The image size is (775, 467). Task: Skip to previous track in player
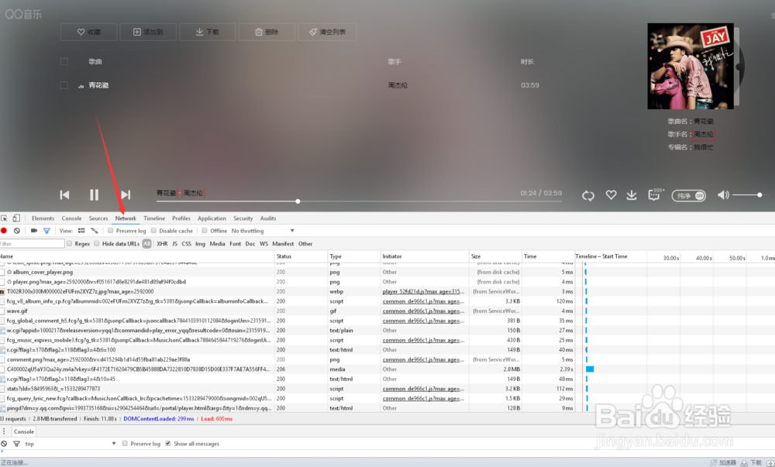click(x=65, y=194)
